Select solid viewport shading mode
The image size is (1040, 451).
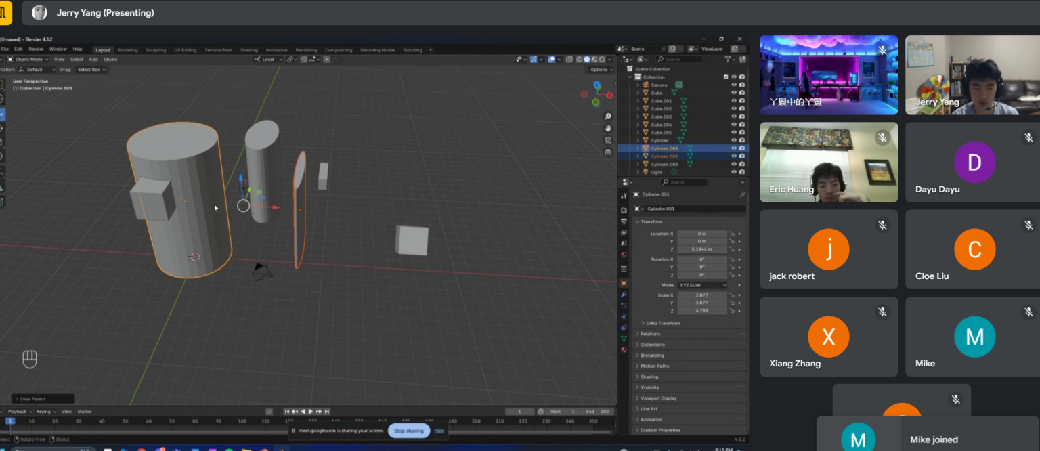(586, 60)
